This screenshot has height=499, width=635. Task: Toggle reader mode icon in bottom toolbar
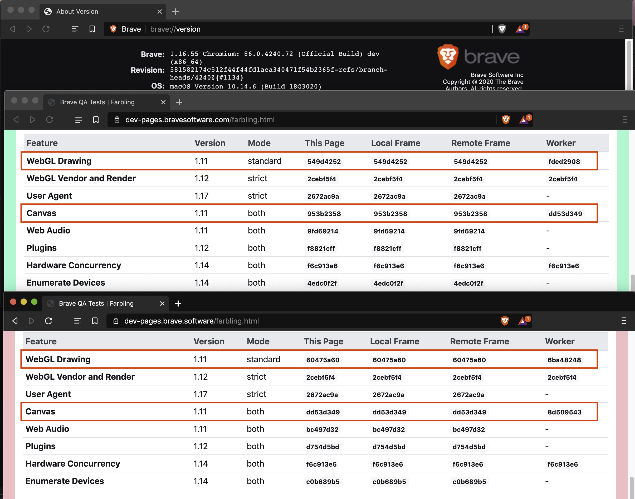(77, 321)
